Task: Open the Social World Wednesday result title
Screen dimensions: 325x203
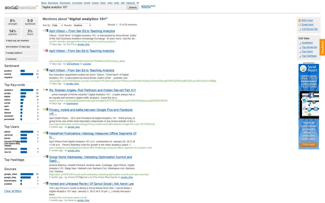Action: (90, 159)
